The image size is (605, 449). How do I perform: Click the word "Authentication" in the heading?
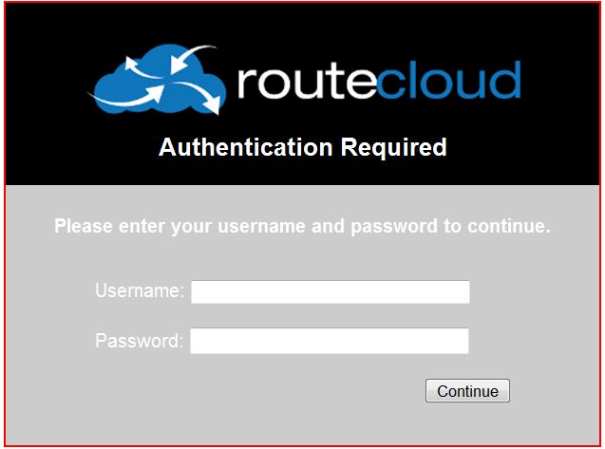[246, 147]
